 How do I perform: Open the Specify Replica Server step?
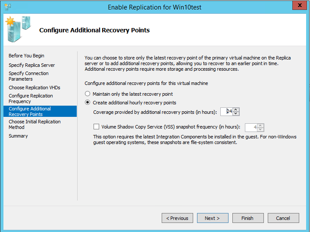[32, 65]
